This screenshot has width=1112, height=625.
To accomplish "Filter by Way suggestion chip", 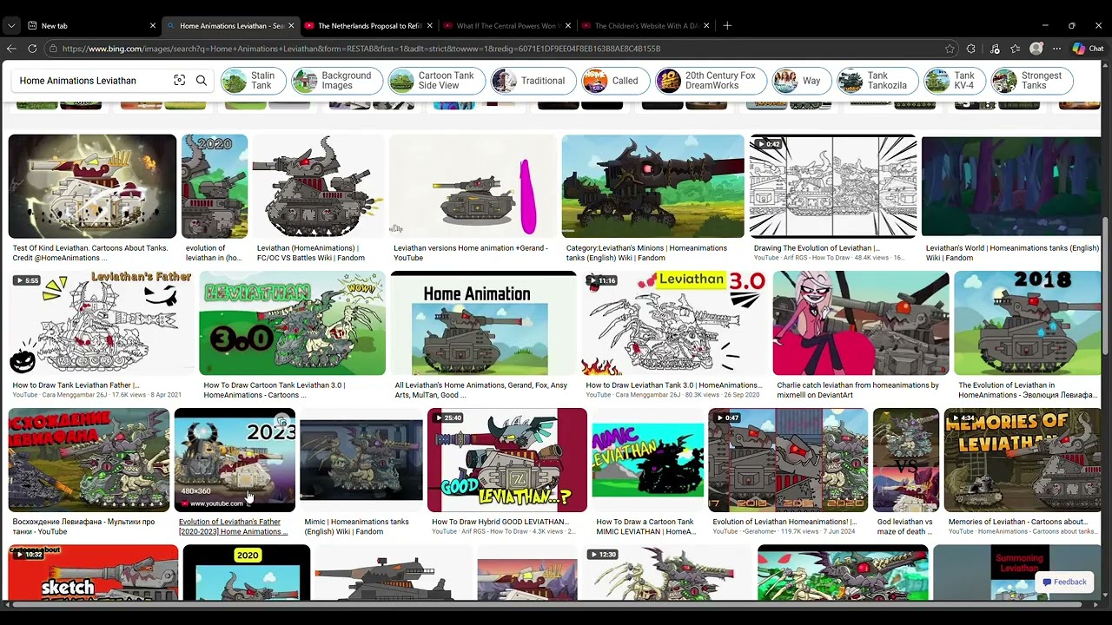I will 800,81.
